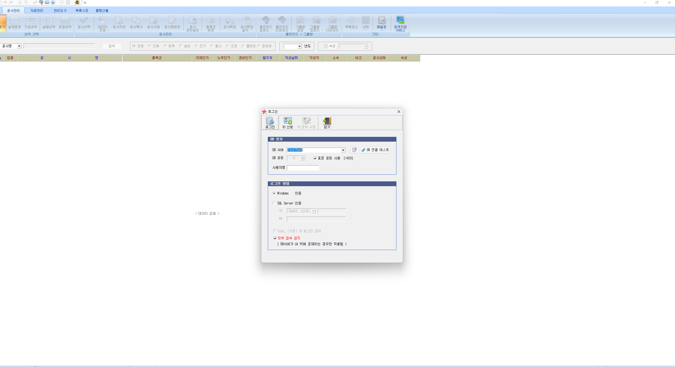Select SQL Server 인증 radio option
Image resolution: width=675 pixels, height=367 pixels.
tap(274, 203)
